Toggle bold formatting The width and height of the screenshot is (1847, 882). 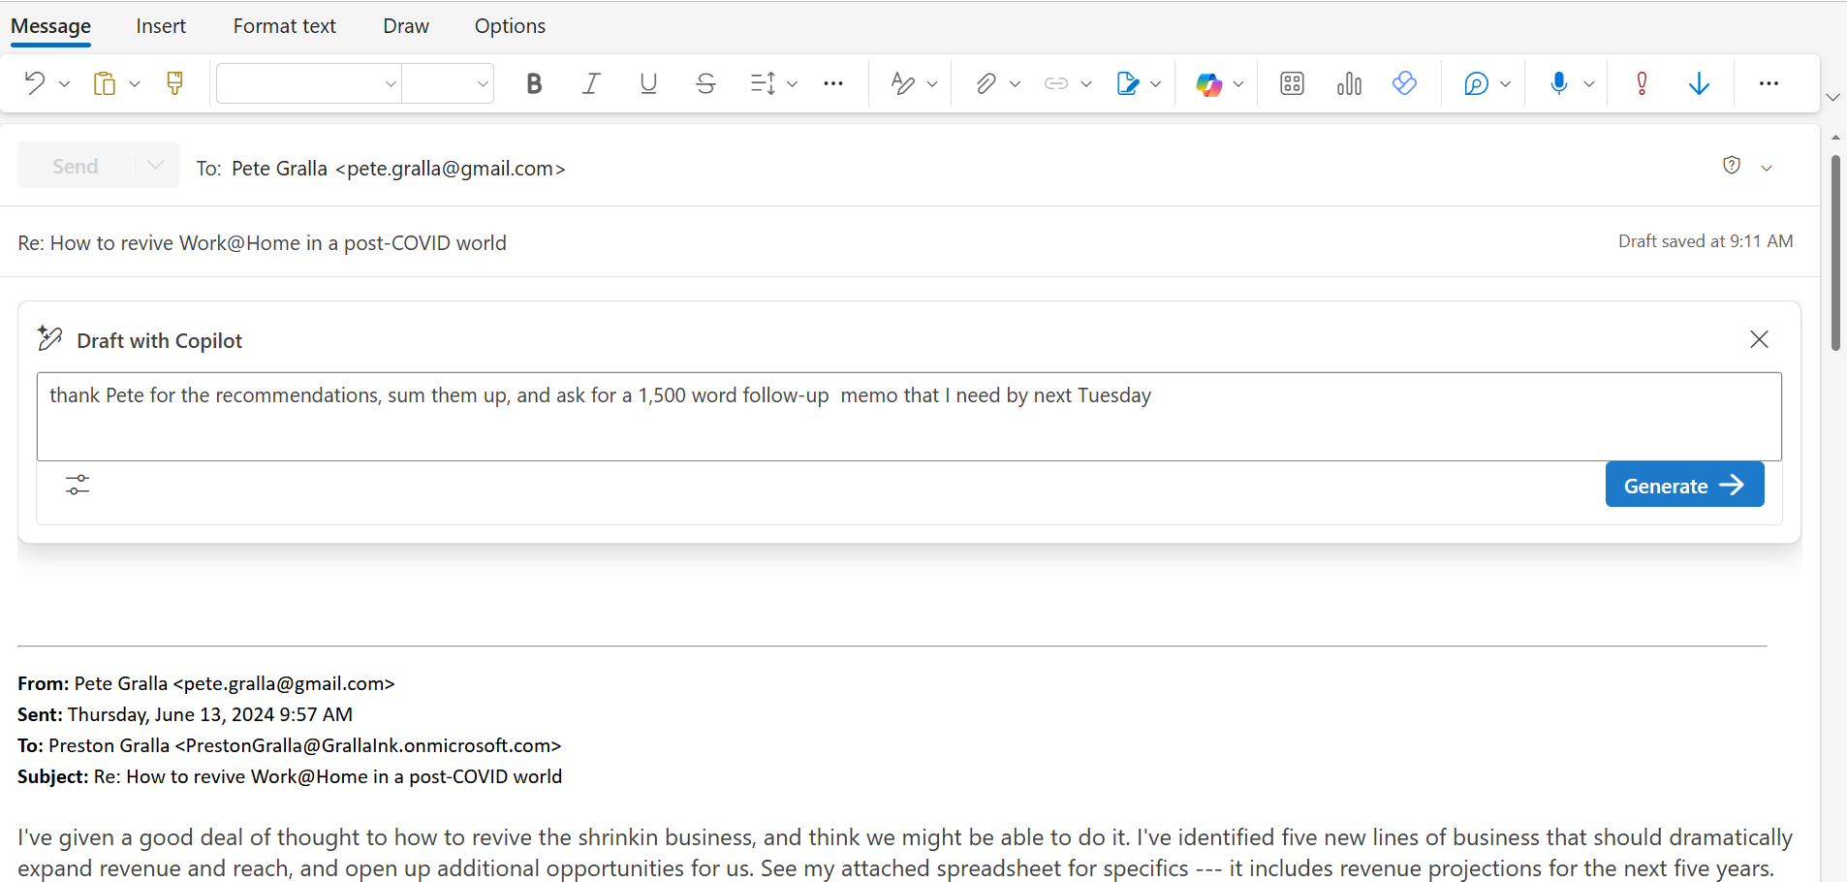[533, 83]
